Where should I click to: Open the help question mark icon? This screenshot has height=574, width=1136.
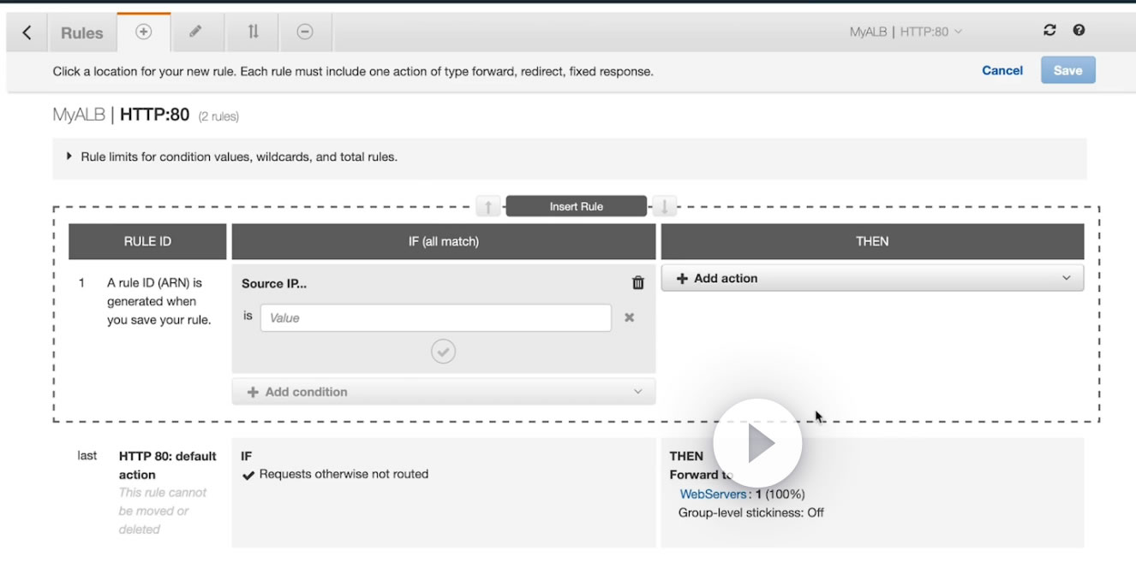click(1079, 31)
